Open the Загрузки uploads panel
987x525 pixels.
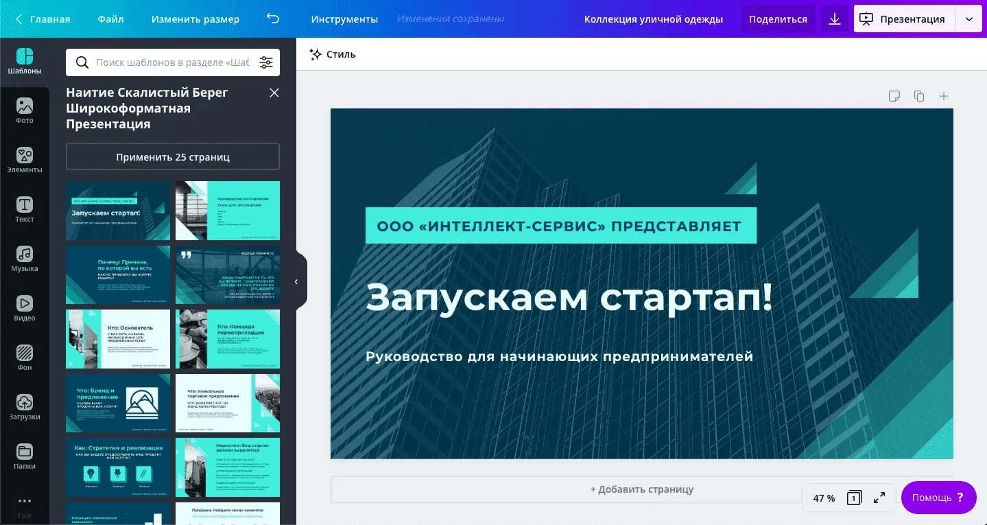[x=25, y=408]
